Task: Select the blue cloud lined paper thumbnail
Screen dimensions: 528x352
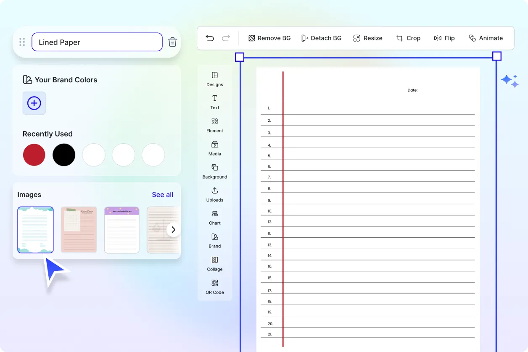Action: [35, 230]
